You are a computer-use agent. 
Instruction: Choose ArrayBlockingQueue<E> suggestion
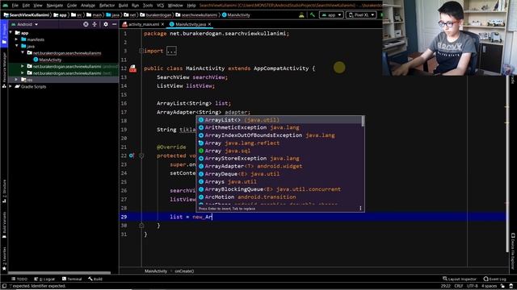coord(280,189)
